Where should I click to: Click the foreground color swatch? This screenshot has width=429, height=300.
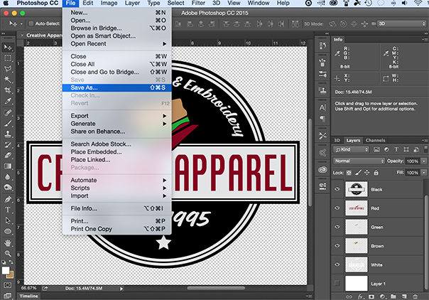point(6,270)
